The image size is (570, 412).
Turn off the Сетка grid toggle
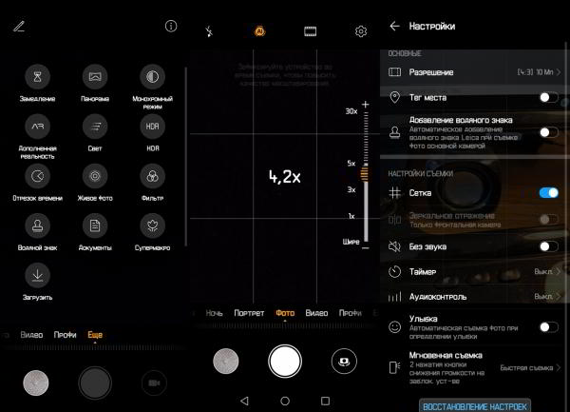point(548,193)
